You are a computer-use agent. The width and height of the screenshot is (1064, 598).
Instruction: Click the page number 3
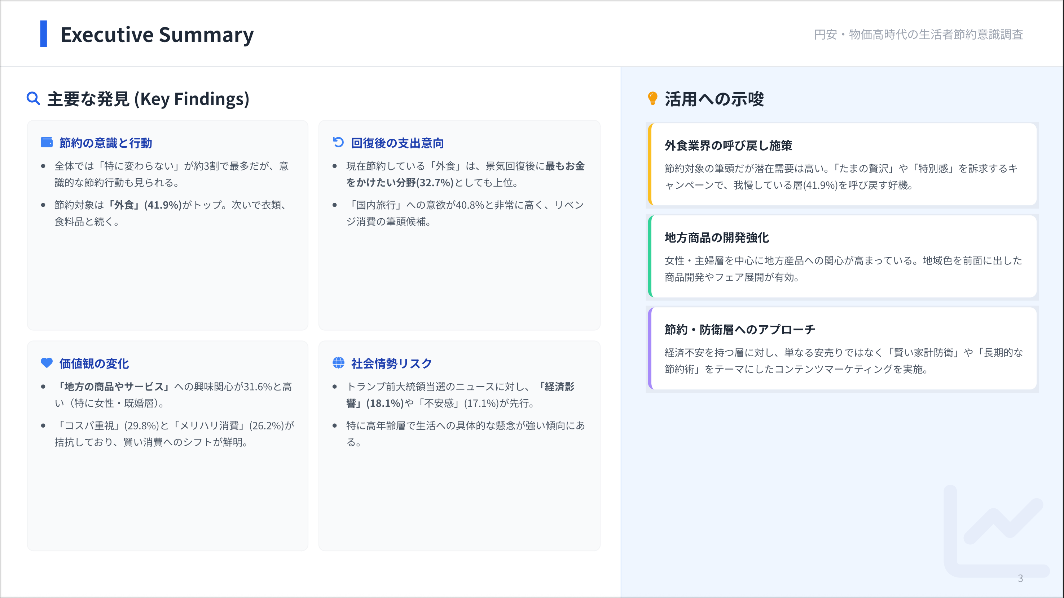tap(1020, 578)
